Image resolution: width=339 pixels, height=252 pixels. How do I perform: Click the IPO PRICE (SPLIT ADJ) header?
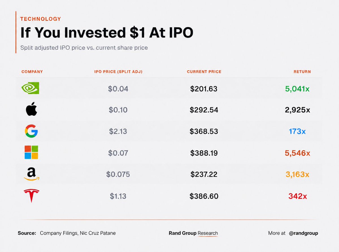pos(118,72)
